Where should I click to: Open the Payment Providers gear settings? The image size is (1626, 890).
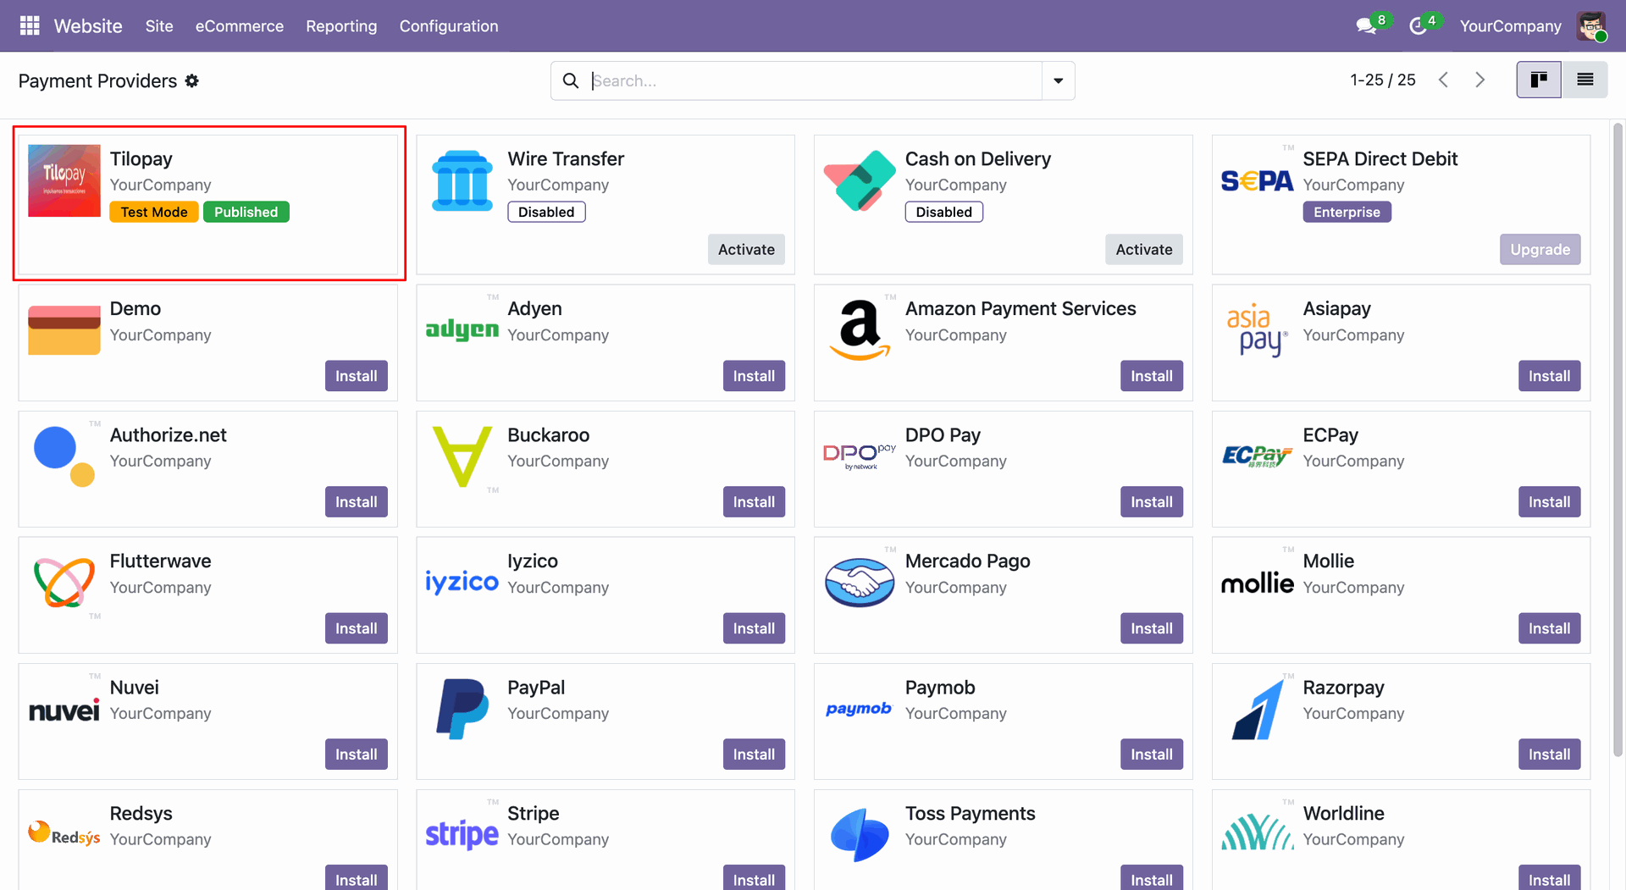(x=192, y=80)
